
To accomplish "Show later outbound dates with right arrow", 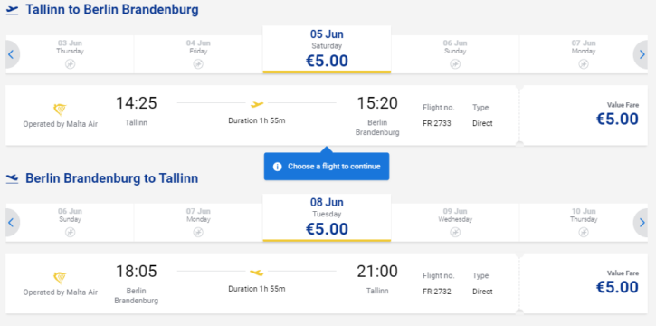I will (642, 54).
